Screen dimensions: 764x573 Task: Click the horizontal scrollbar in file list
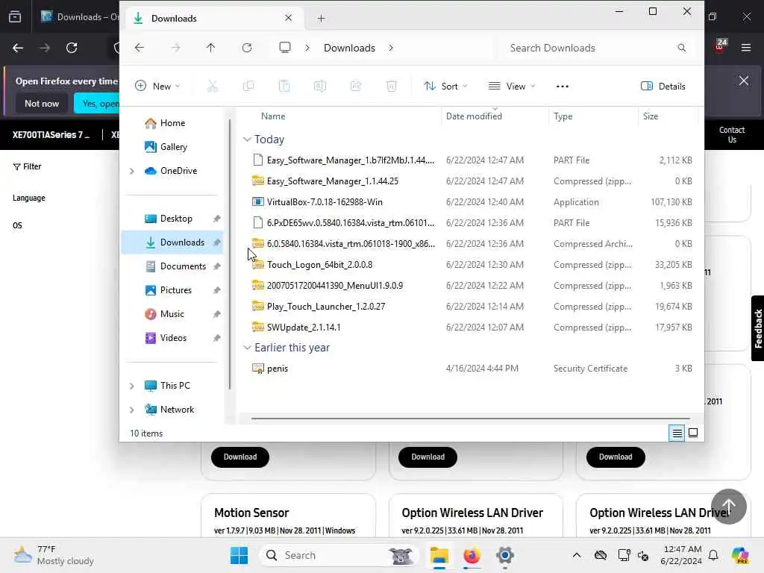(471, 418)
